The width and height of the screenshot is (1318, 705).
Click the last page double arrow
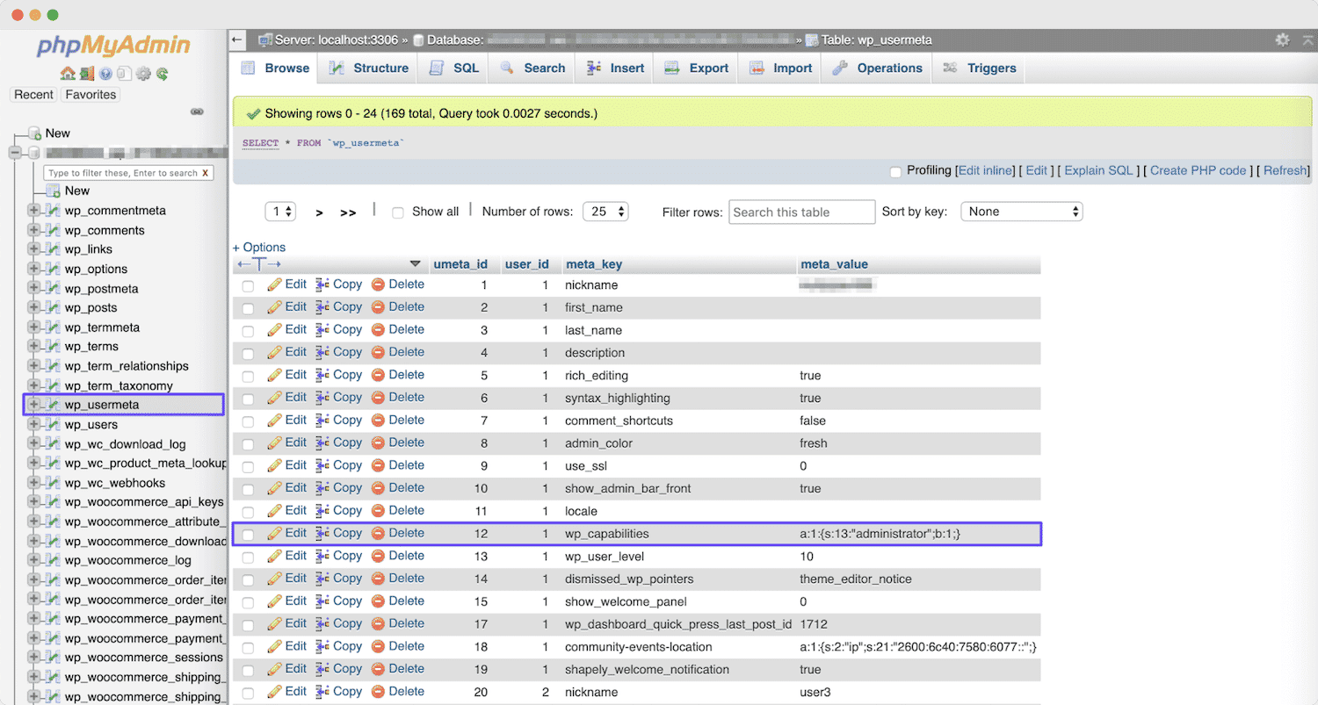pyautogui.click(x=348, y=212)
